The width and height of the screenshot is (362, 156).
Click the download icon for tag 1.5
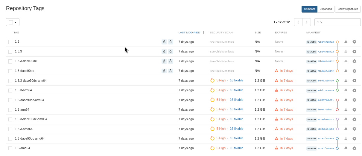coord(346,42)
